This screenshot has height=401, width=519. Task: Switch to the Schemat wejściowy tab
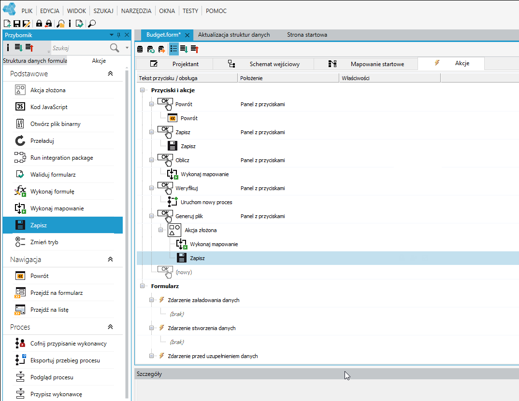click(x=264, y=64)
